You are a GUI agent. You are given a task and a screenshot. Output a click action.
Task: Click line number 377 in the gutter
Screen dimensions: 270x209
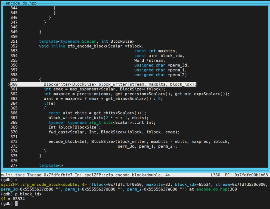(14, 165)
